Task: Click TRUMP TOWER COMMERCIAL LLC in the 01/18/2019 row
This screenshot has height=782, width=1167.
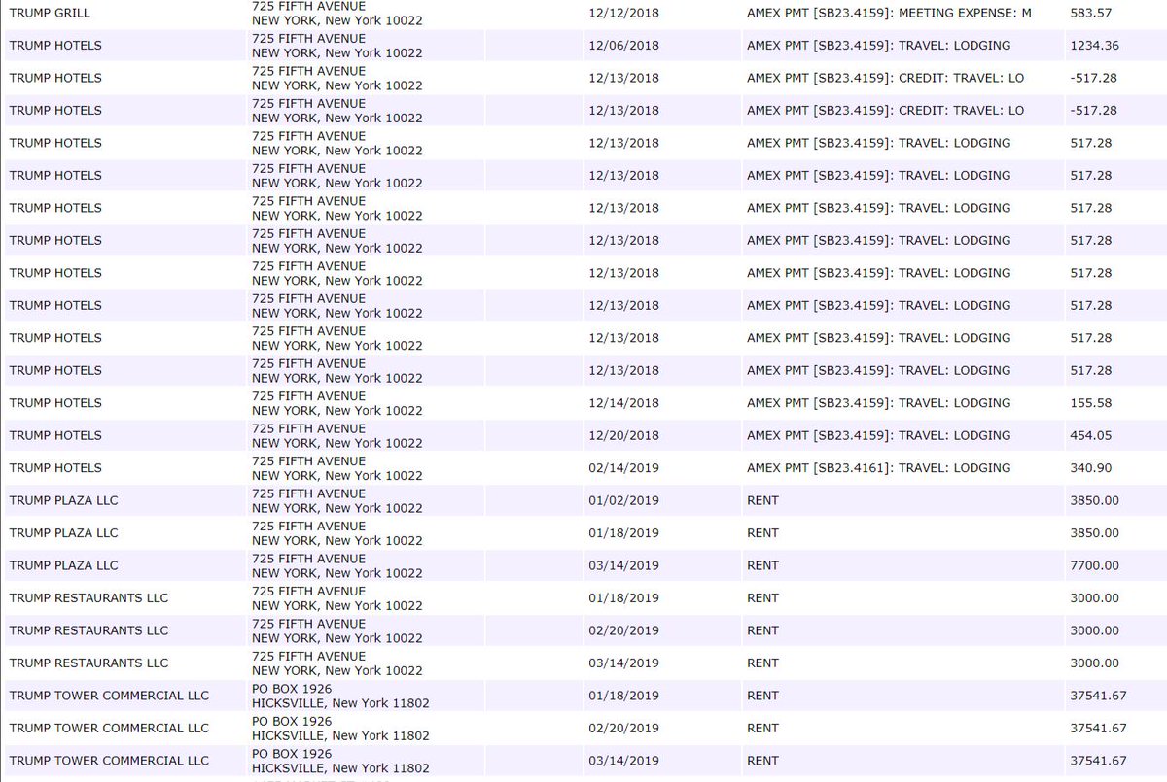Action: point(109,696)
